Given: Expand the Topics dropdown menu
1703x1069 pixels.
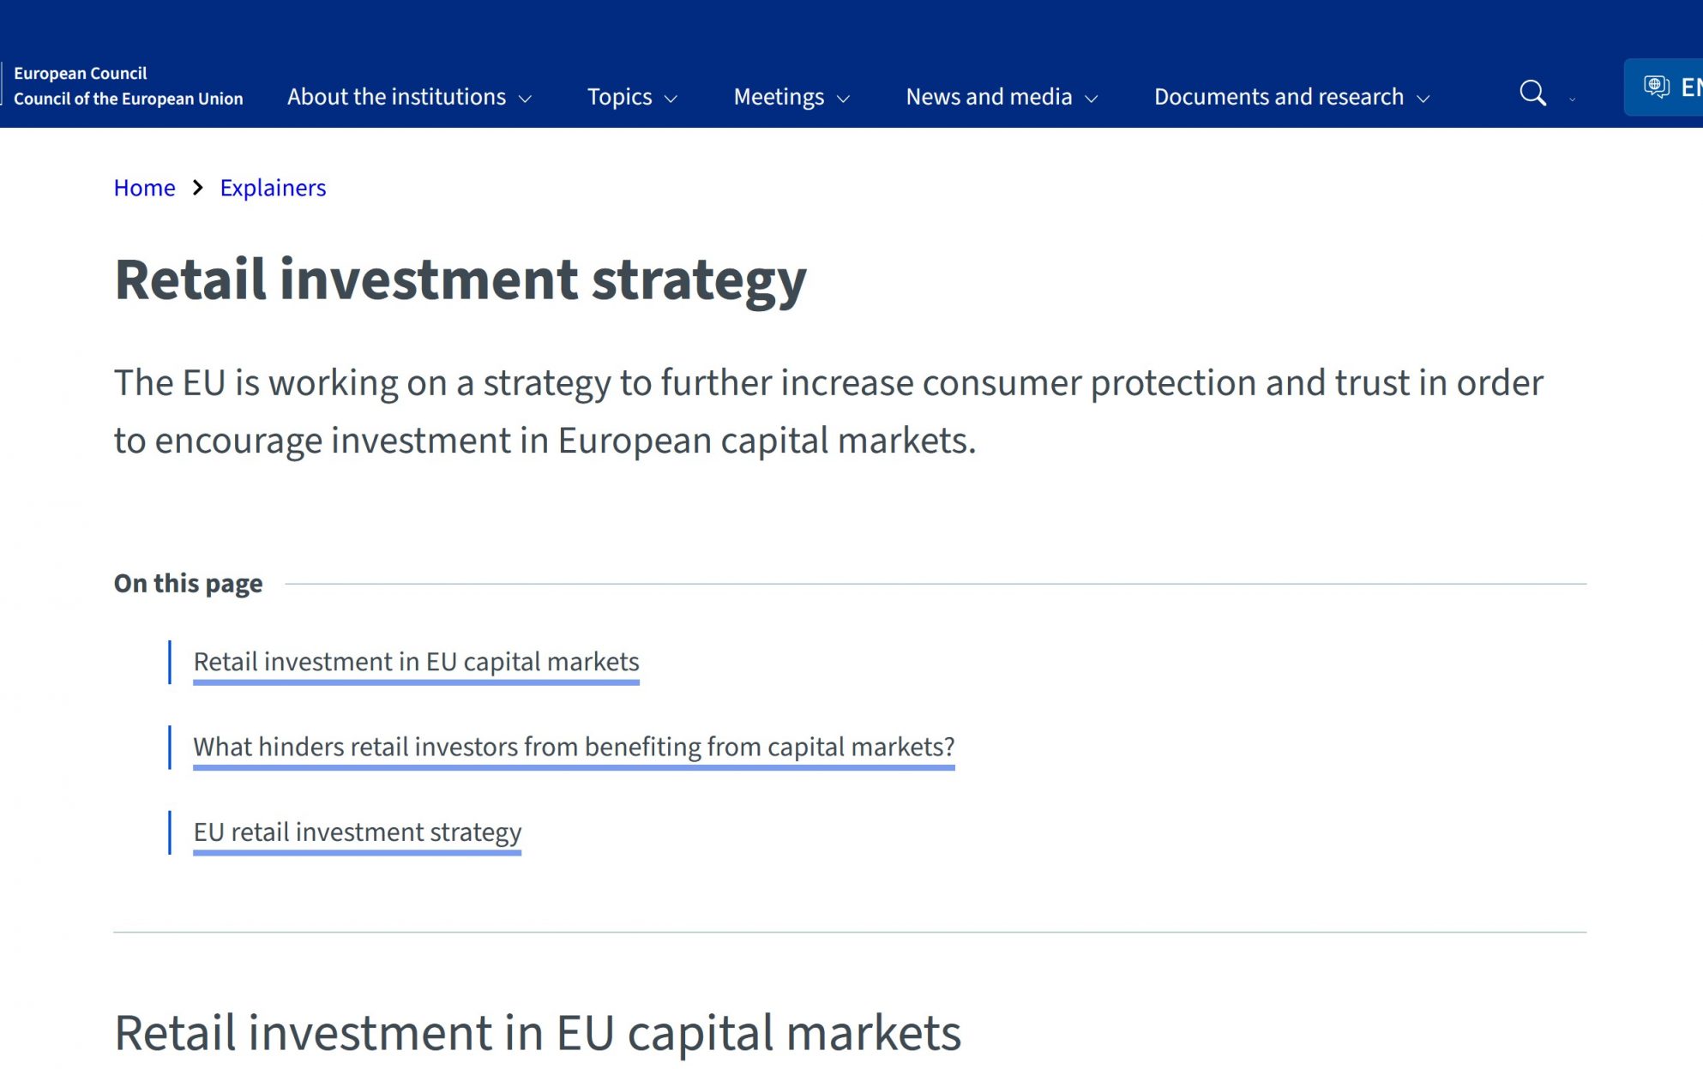Looking at the screenshot, I should [x=673, y=99].
